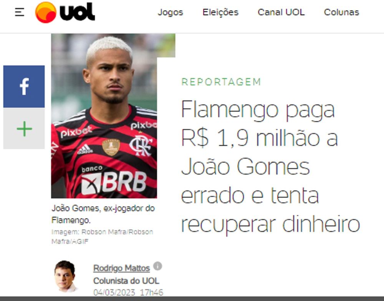Open the Jogos menu item
The image size is (384, 301).
[170, 12]
